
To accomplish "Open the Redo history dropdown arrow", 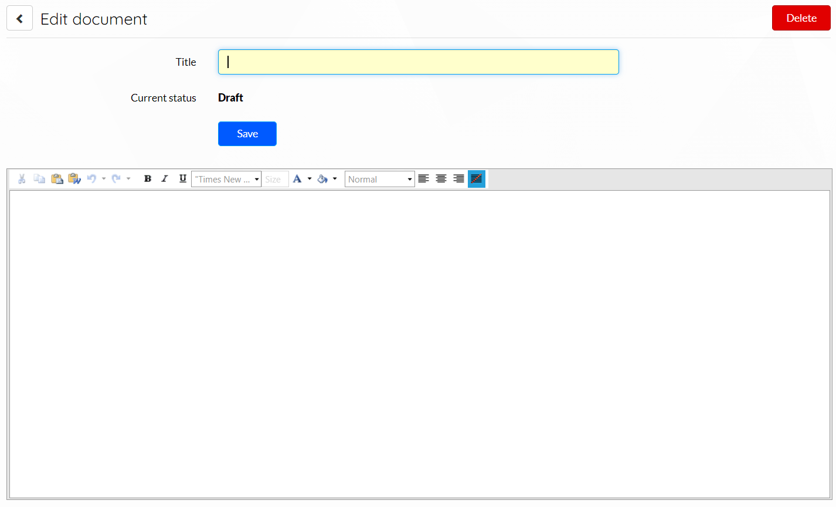I will 128,179.
